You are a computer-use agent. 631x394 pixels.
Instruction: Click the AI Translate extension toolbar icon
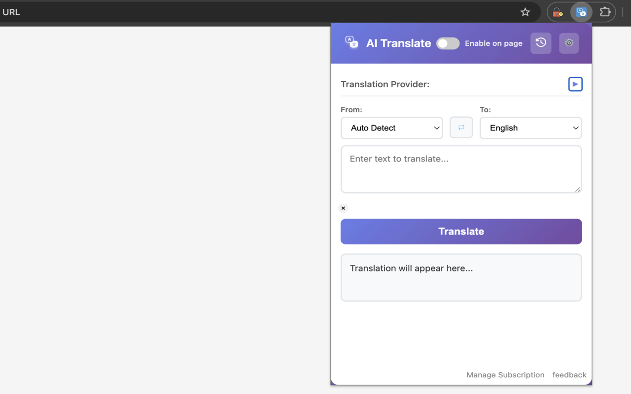(581, 12)
